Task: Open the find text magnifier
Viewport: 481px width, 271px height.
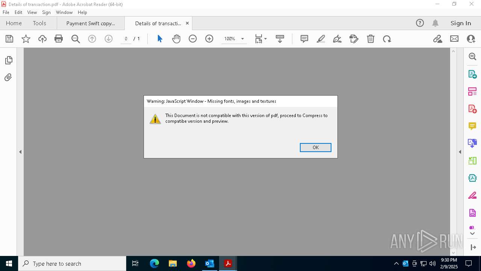Action: tap(76, 39)
